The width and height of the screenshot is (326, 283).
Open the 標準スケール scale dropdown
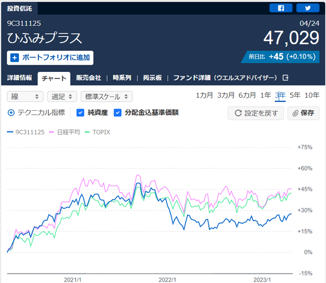[107, 97]
